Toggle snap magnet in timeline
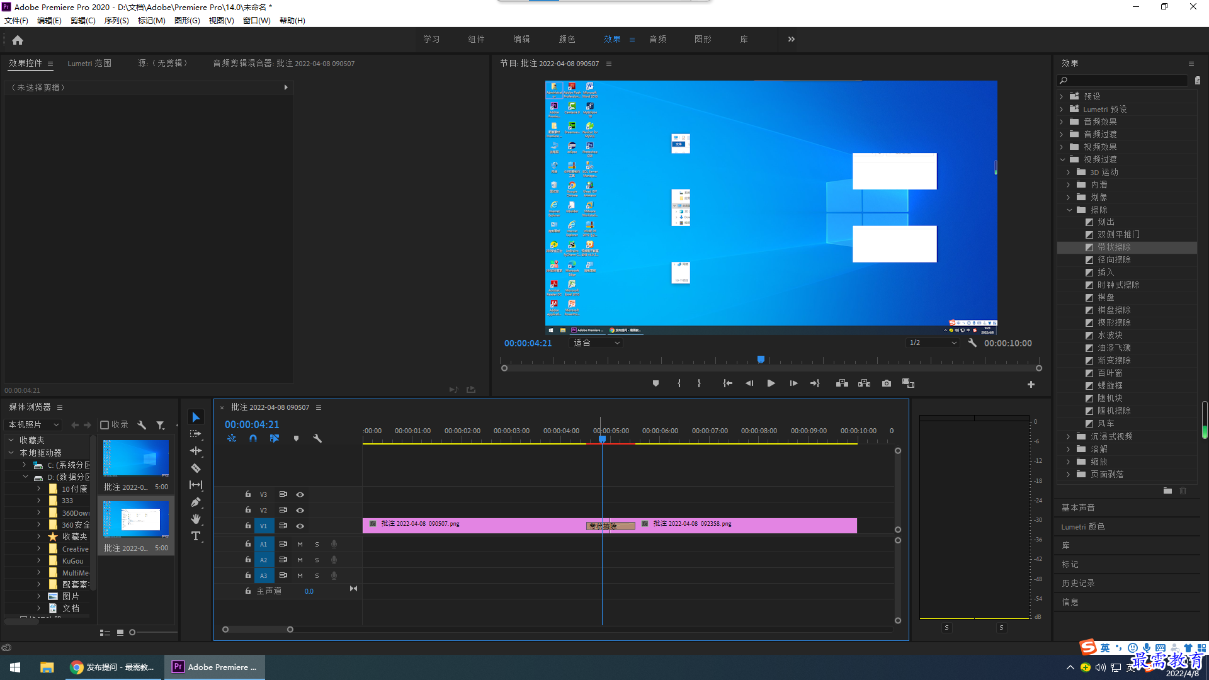 click(253, 438)
